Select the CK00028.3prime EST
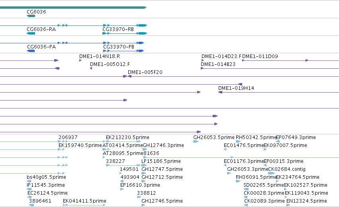The height and width of the screenshot is (207, 339). [x=264, y=193]
